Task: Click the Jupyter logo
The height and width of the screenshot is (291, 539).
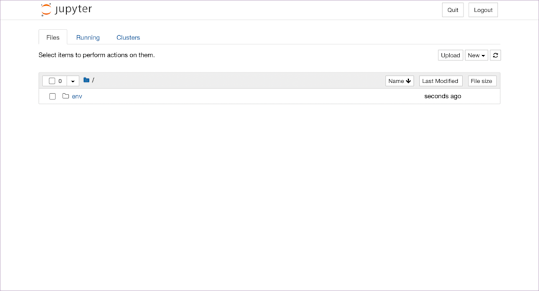Action: point(66,9)
